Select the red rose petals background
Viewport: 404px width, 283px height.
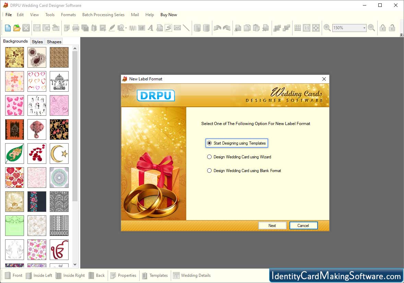37,154
